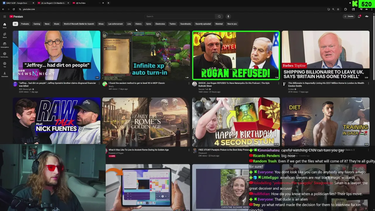Viewport: 375px width, 211px height.
Task: Open BBC Newsnight channel avatar
Action: click(15, 84)
